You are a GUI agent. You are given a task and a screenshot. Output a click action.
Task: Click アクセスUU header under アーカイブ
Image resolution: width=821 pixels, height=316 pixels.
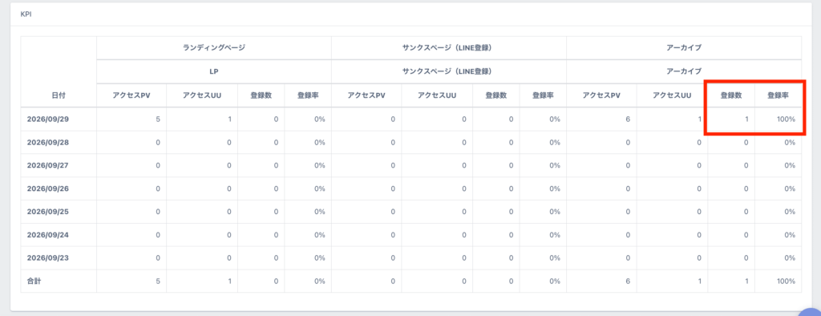(673, 95)
